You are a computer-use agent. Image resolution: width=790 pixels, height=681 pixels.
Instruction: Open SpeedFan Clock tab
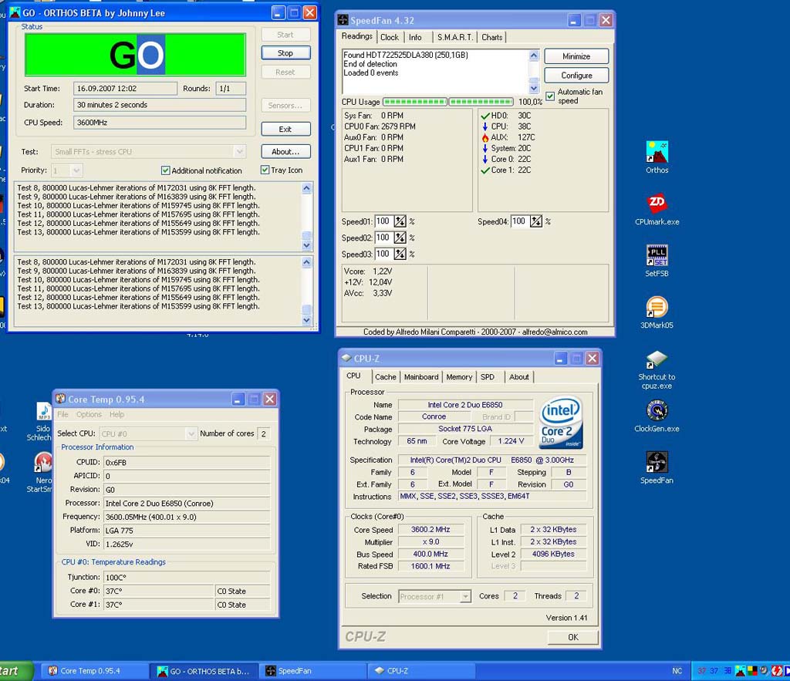(x=390, y=37)
